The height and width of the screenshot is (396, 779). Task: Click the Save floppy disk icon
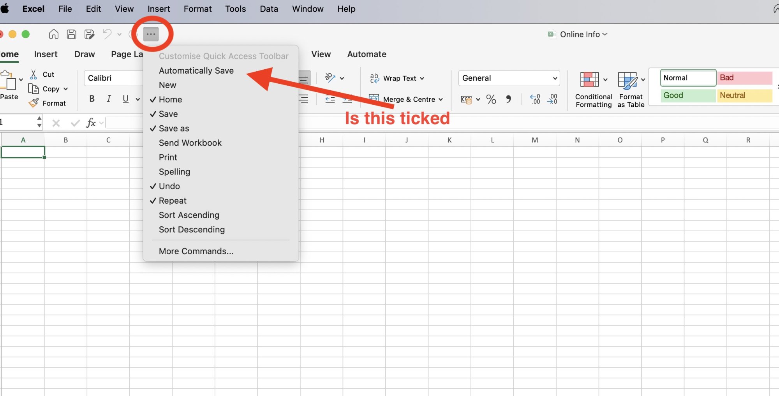click(72, 34)
